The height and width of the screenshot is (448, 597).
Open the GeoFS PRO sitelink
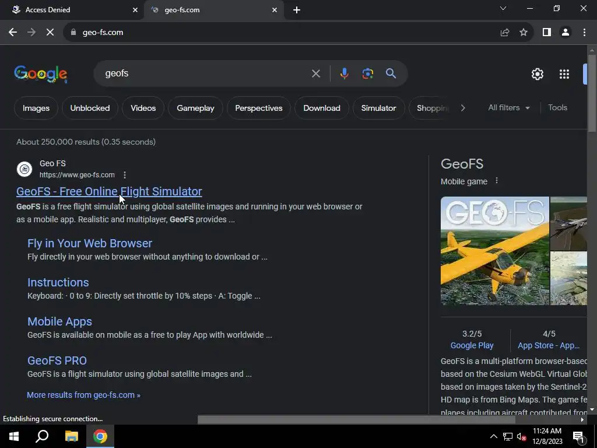pyautogui.click(x=57, y=360)
